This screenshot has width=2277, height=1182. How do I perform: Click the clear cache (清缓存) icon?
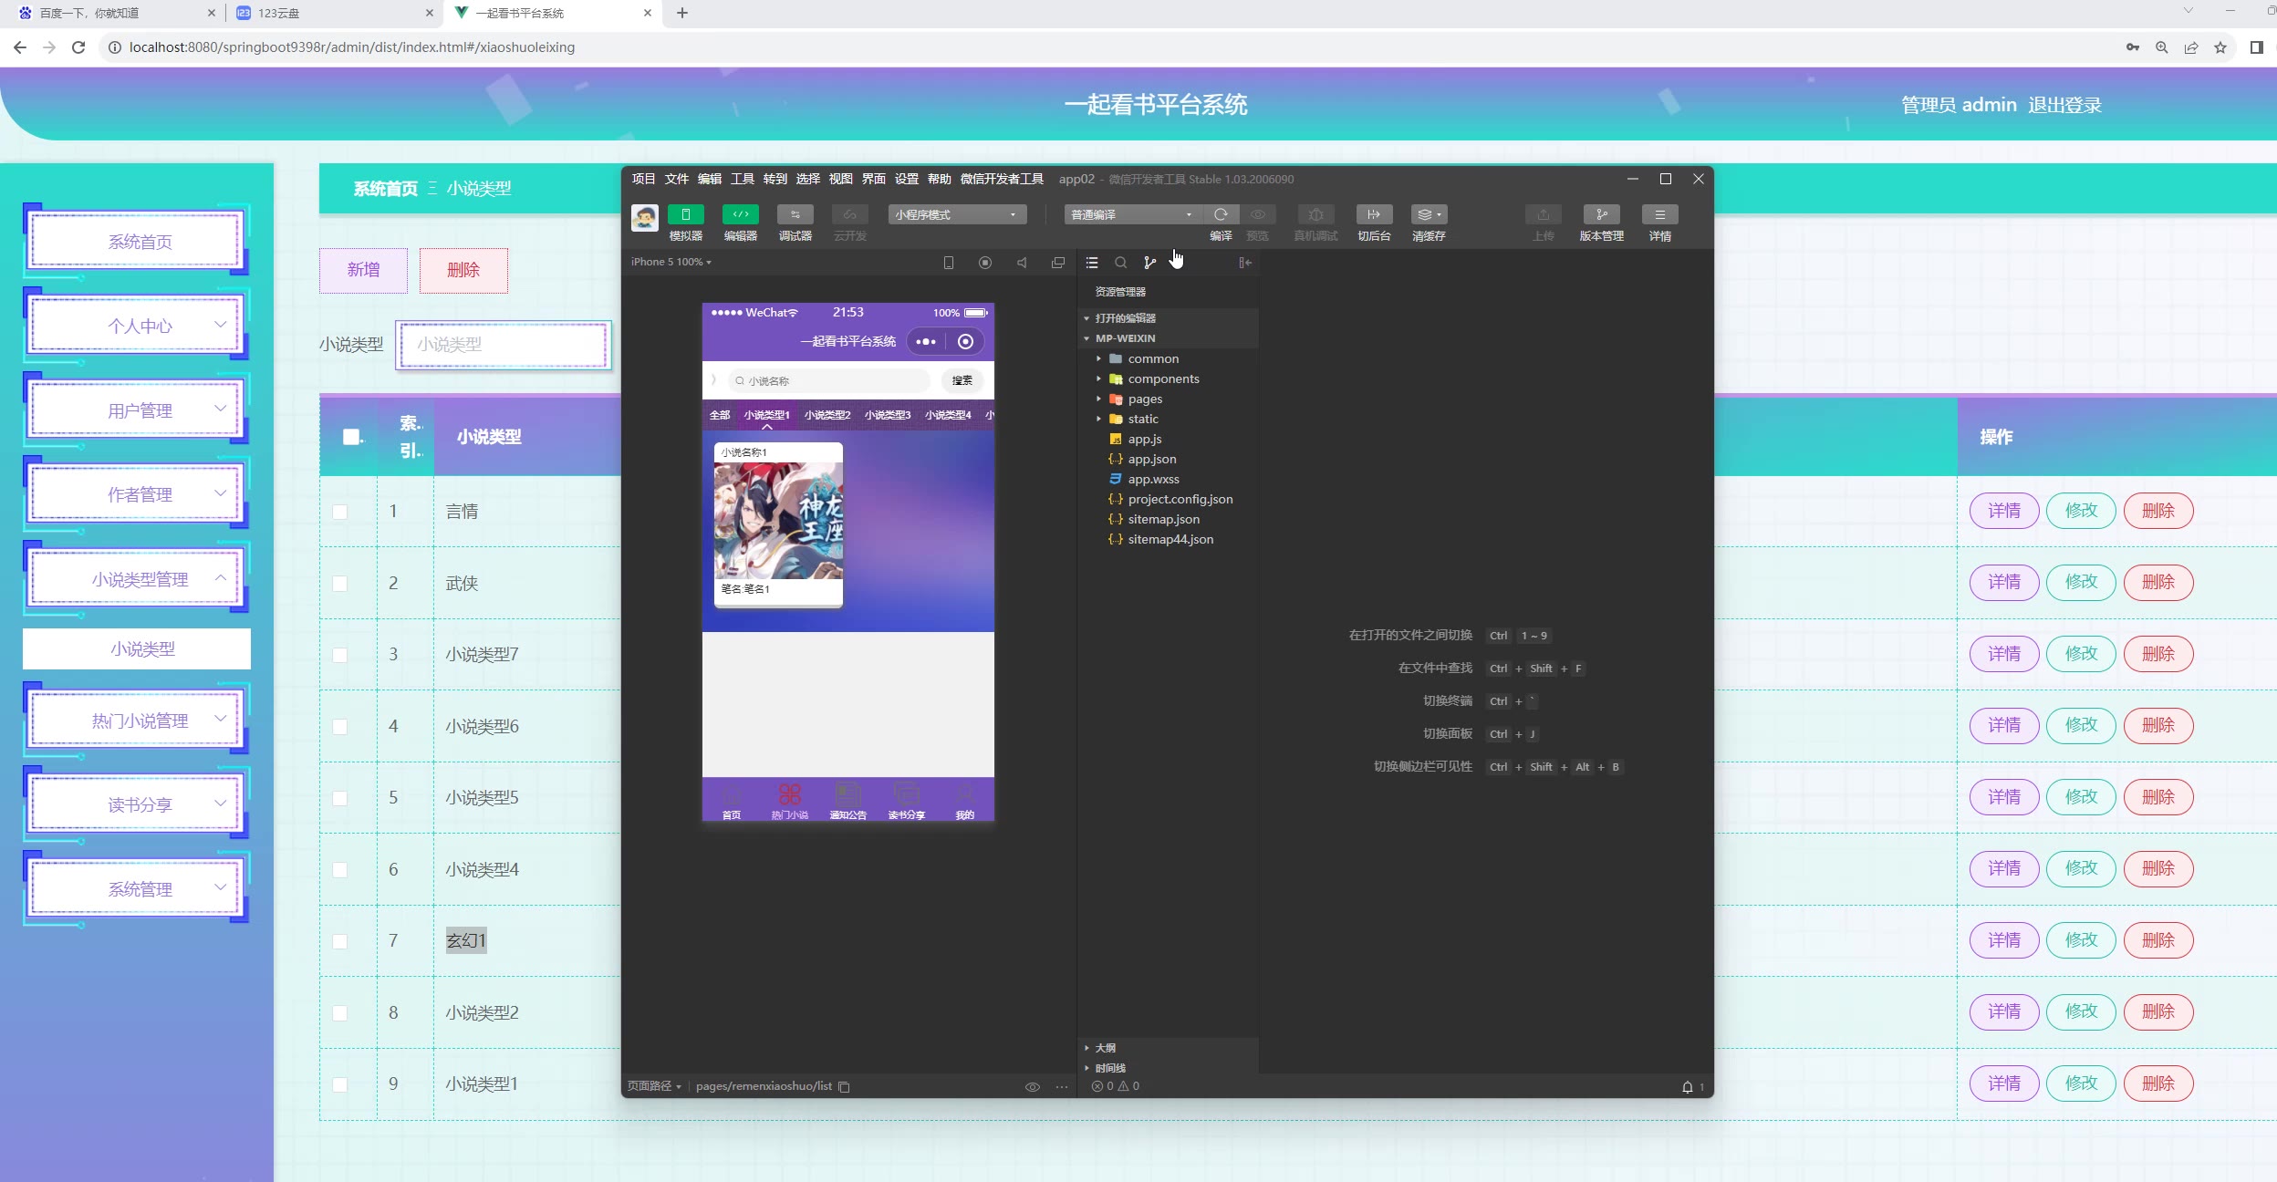pos(1428,214)
